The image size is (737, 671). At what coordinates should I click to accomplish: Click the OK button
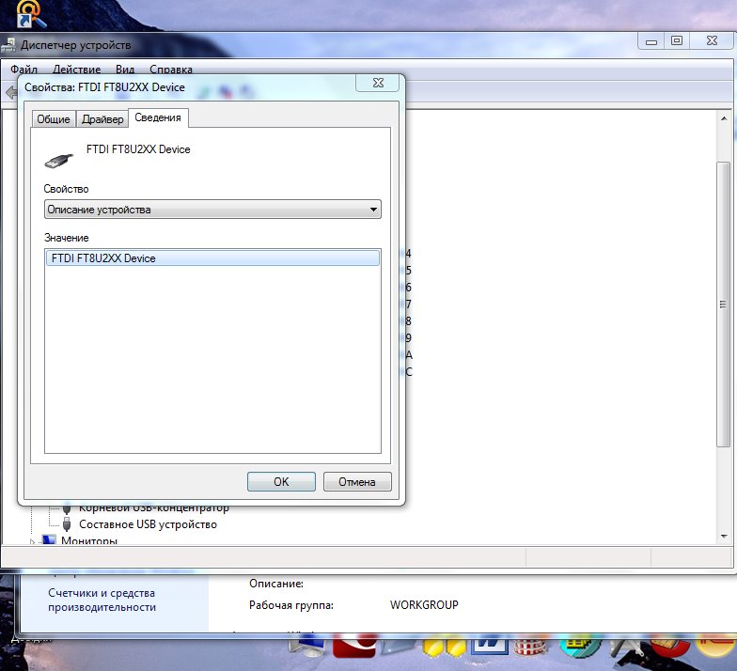(x=281, y=481)
